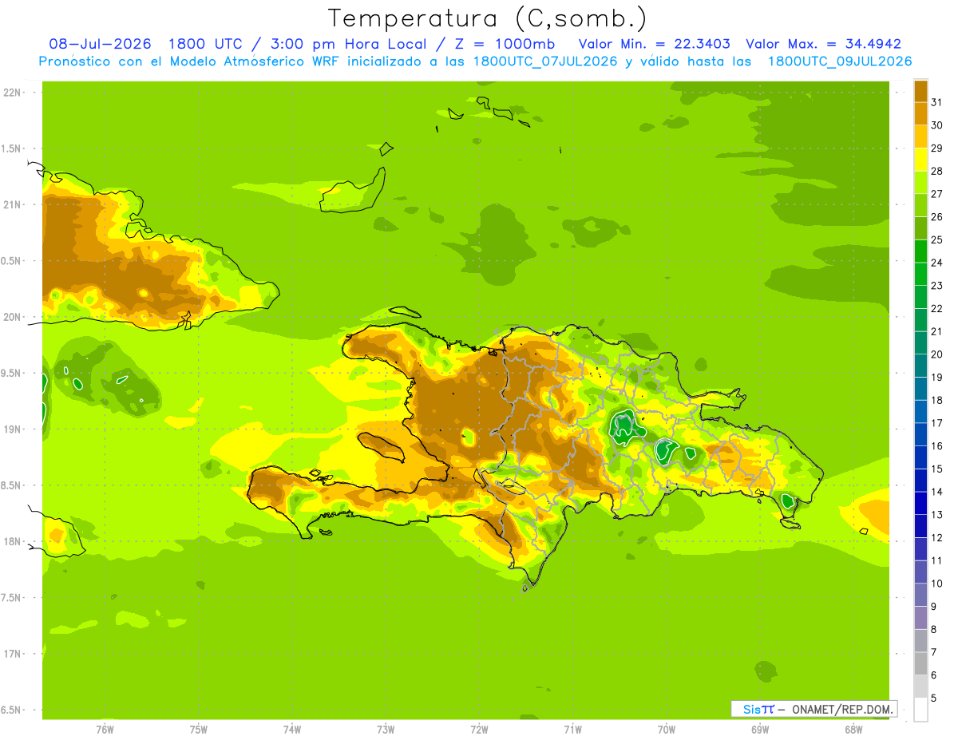958x740 pixels.
Task: Select the '71W' longitude label
Action: coord(572,729)
